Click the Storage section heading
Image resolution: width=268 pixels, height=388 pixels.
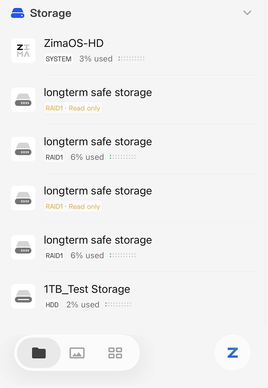pos(51,13)
